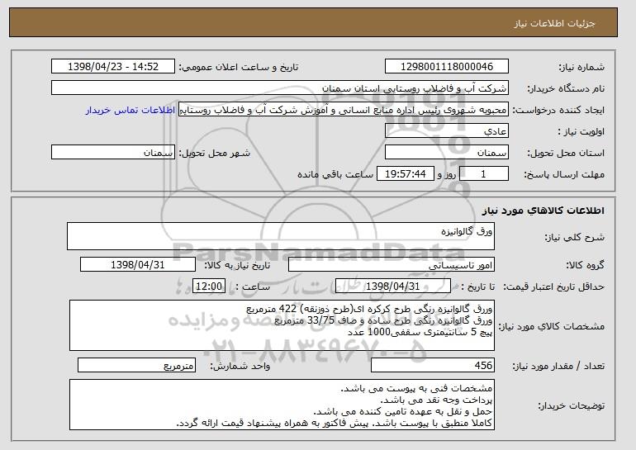Image resolution: width=636 pixels, height=450 pixels.
Task: Click the label تاریخ نیاز به کالا
Action: (x=237, y=265)
